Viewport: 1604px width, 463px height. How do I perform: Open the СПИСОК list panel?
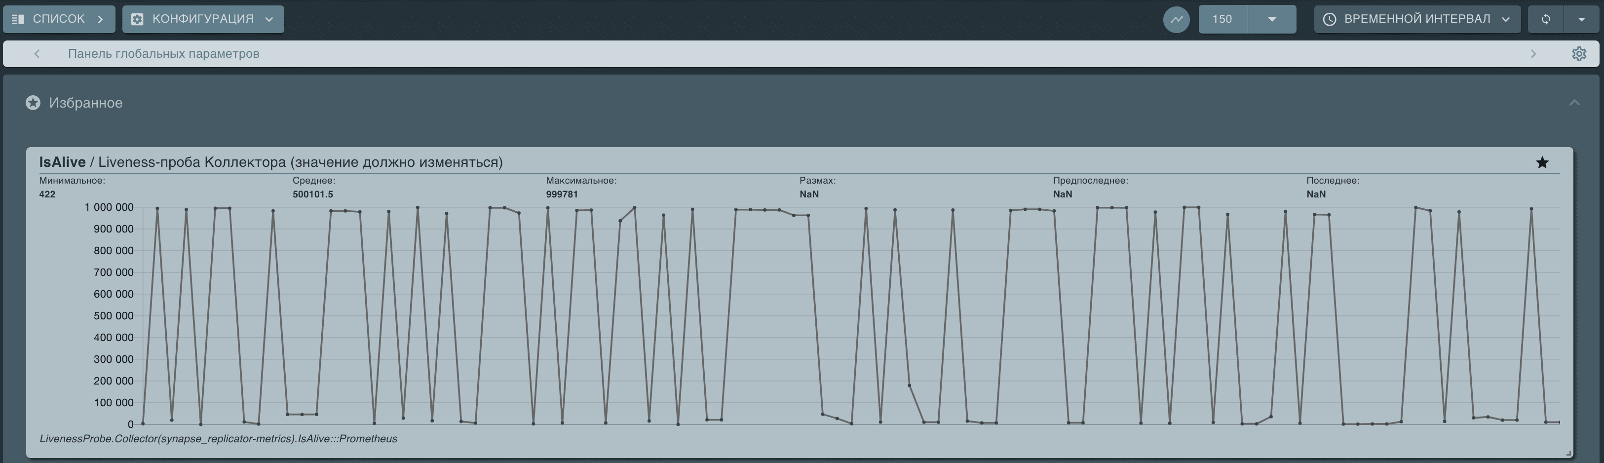pyautogui.click(x=59, y=19)
